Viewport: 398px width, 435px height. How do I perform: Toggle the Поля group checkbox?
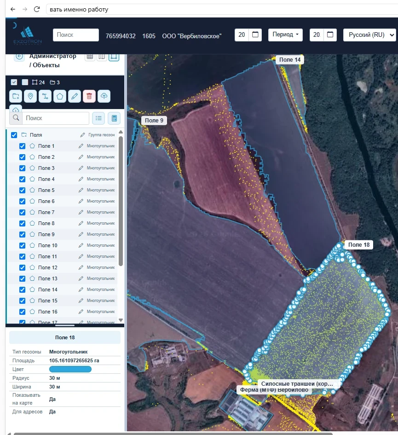point(14,135)
